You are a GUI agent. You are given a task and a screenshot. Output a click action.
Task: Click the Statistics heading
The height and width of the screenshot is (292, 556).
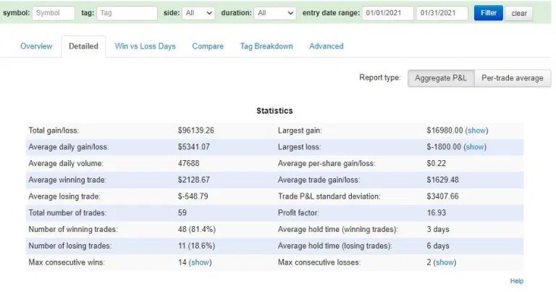point(275,111)
